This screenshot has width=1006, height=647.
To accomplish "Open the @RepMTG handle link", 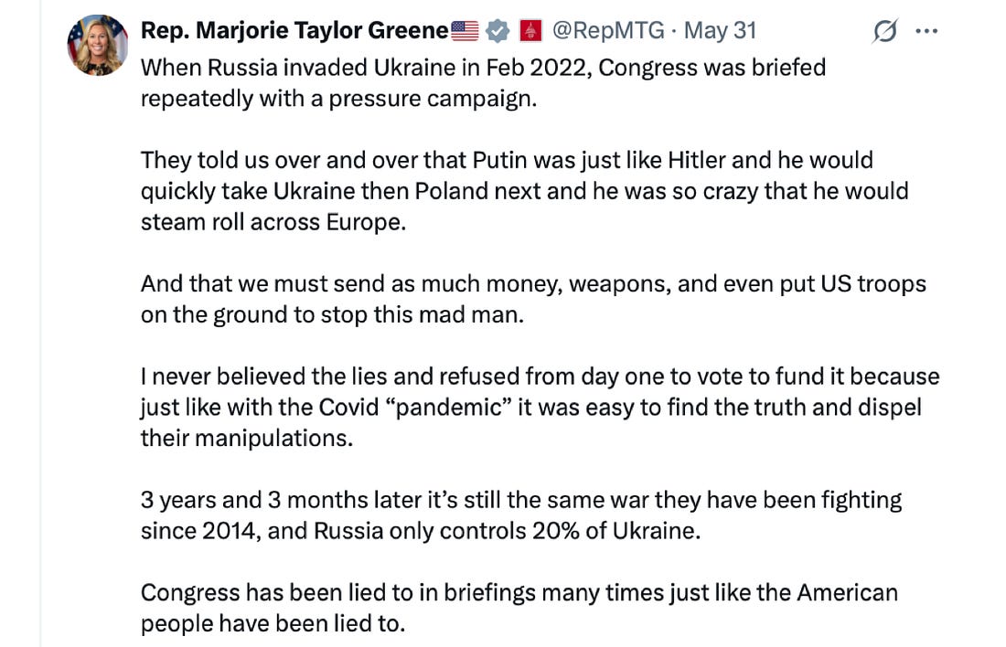I will coord(606,31).
